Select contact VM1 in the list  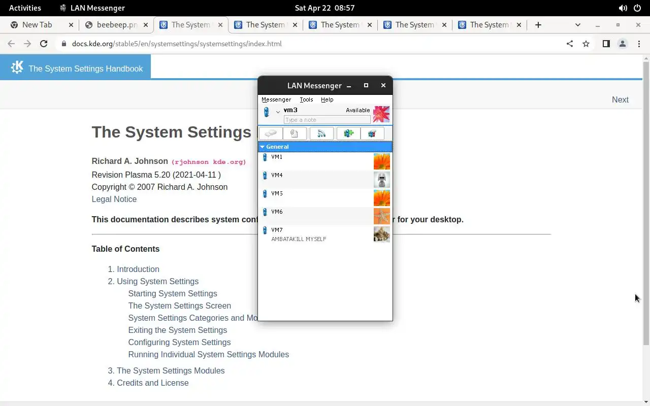[x=325, y=161]
